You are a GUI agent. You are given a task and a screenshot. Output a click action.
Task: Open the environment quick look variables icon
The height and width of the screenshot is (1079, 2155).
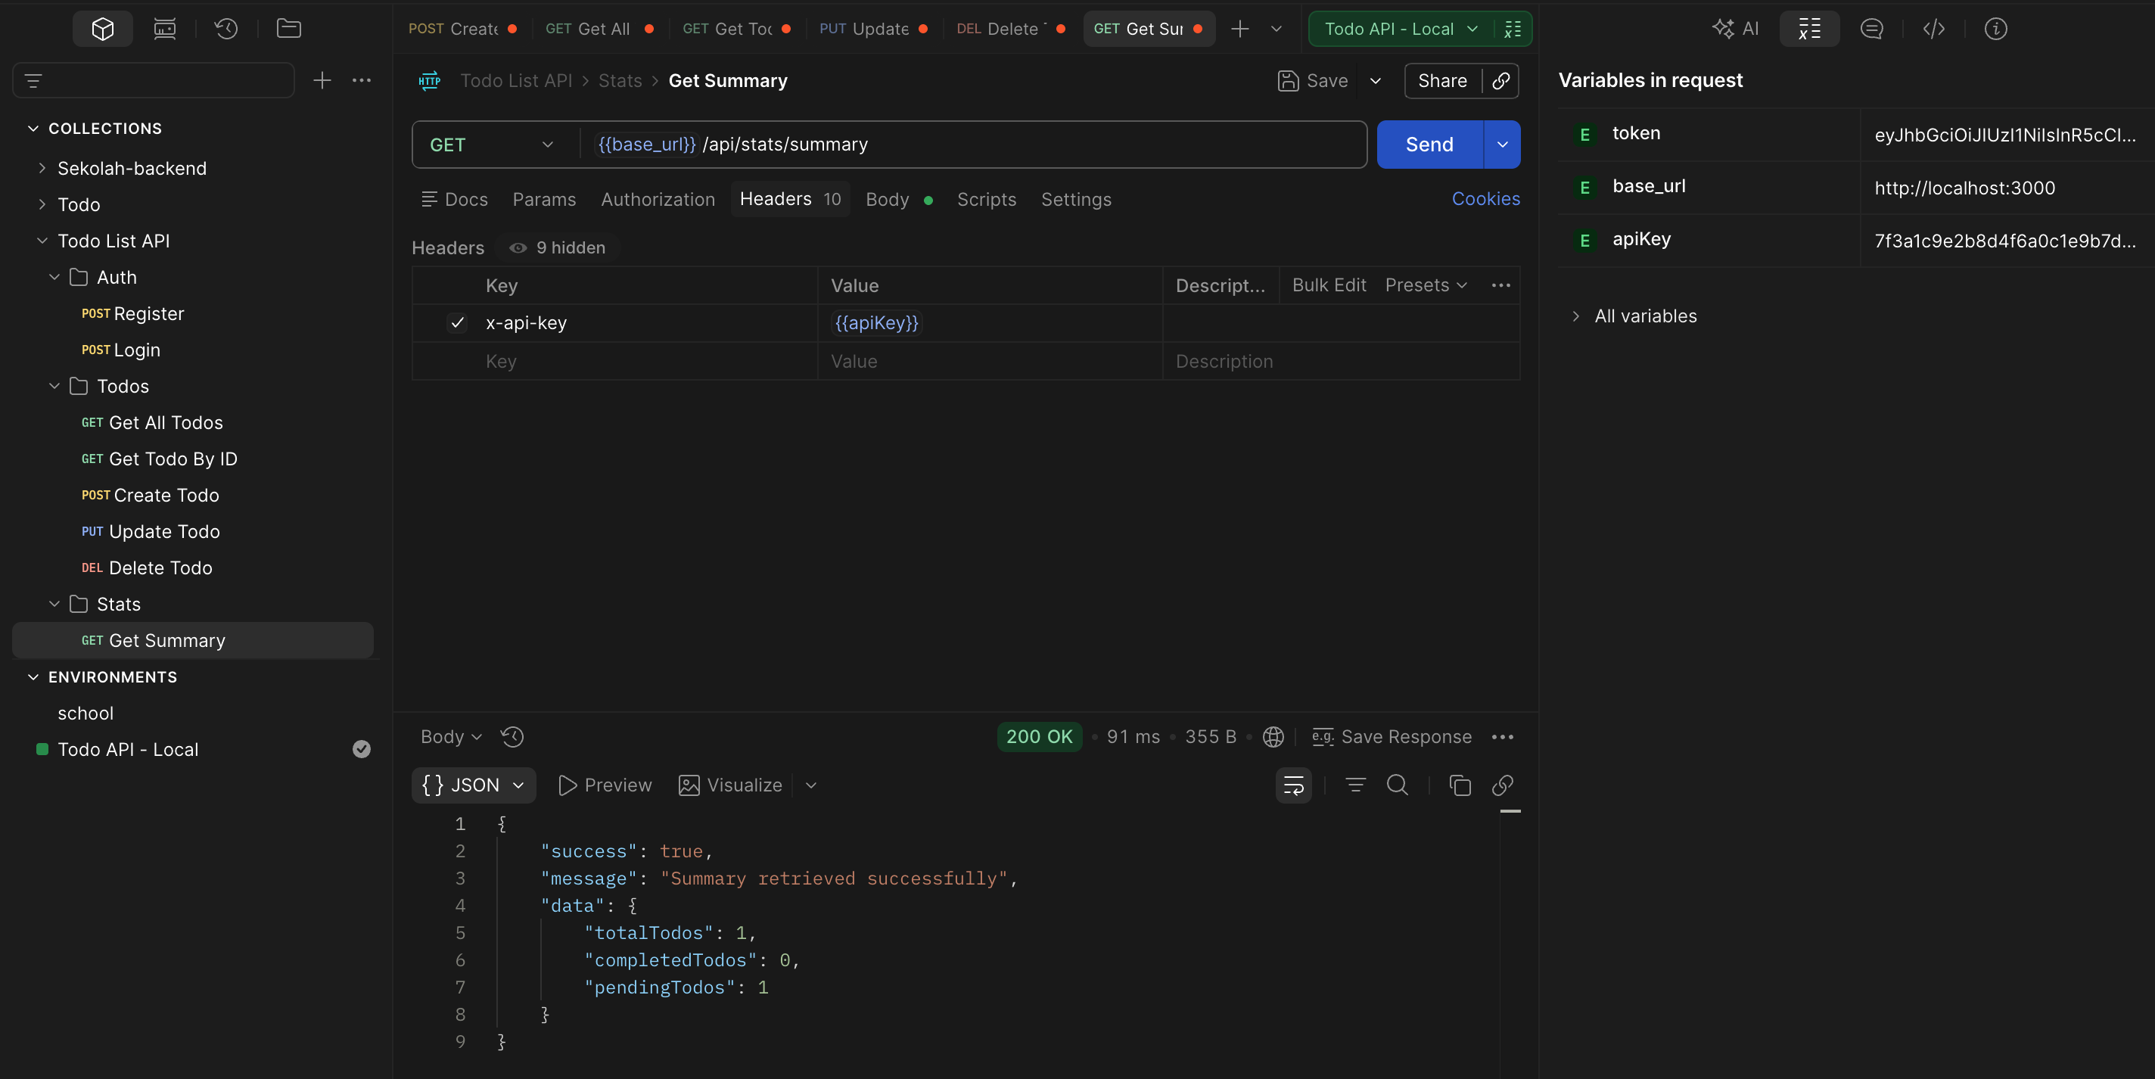tap(1513, 29)
